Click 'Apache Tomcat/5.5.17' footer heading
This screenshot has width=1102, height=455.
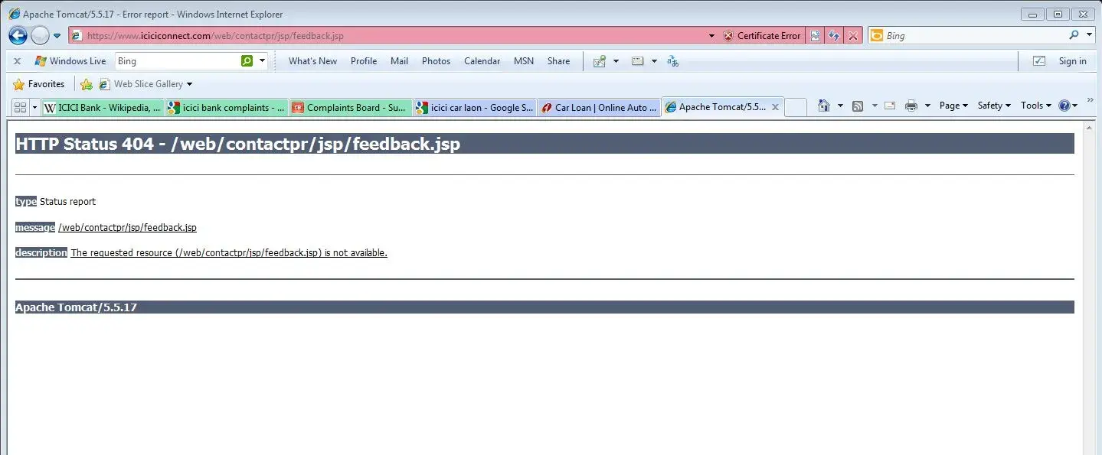coord(76,307)
